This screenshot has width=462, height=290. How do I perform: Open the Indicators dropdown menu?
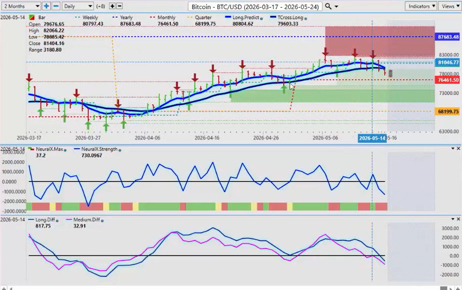pyautogui.click(x=421, y=6)
